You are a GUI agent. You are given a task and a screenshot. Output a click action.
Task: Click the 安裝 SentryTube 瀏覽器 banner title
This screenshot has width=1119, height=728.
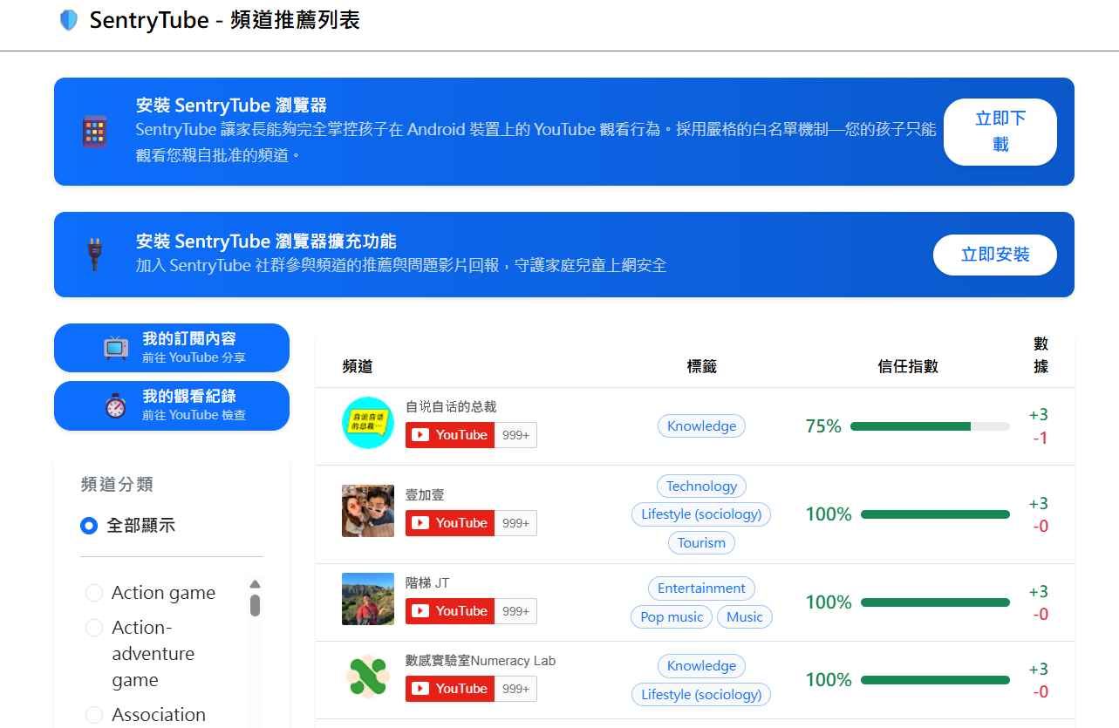point(231,105)
